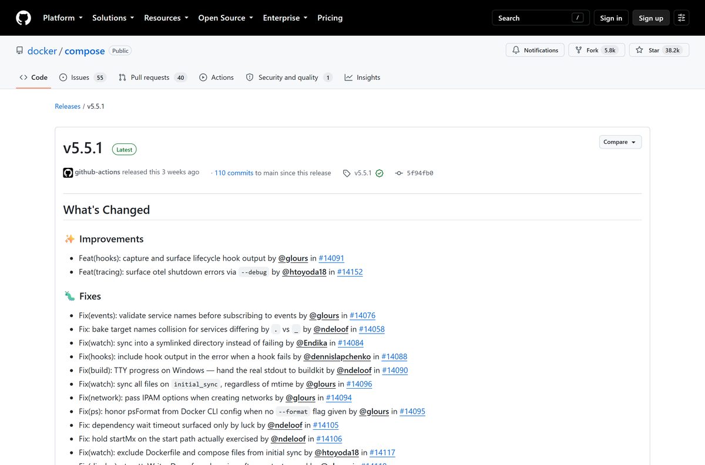Switch to the Issues tab
705x465 pixels.
(x=82, y=77)
